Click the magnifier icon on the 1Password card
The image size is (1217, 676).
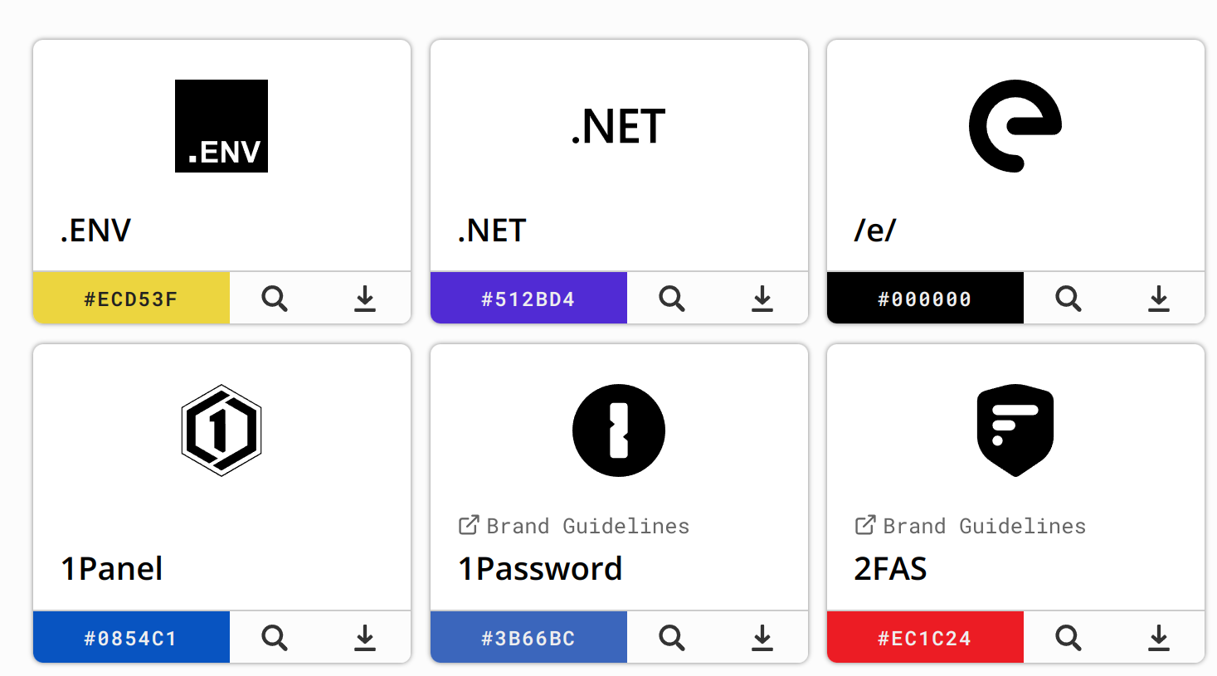[x=672, y=637]
